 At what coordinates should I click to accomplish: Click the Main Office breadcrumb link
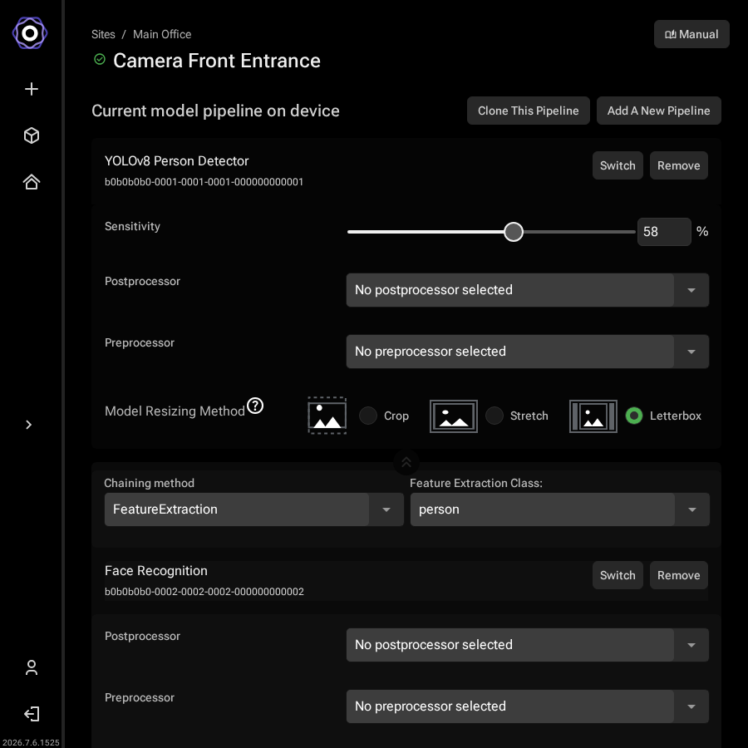[x=162, y=34]
